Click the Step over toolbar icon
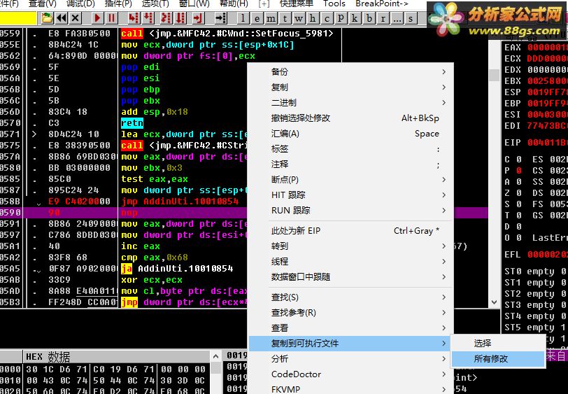 pos(148,17)
